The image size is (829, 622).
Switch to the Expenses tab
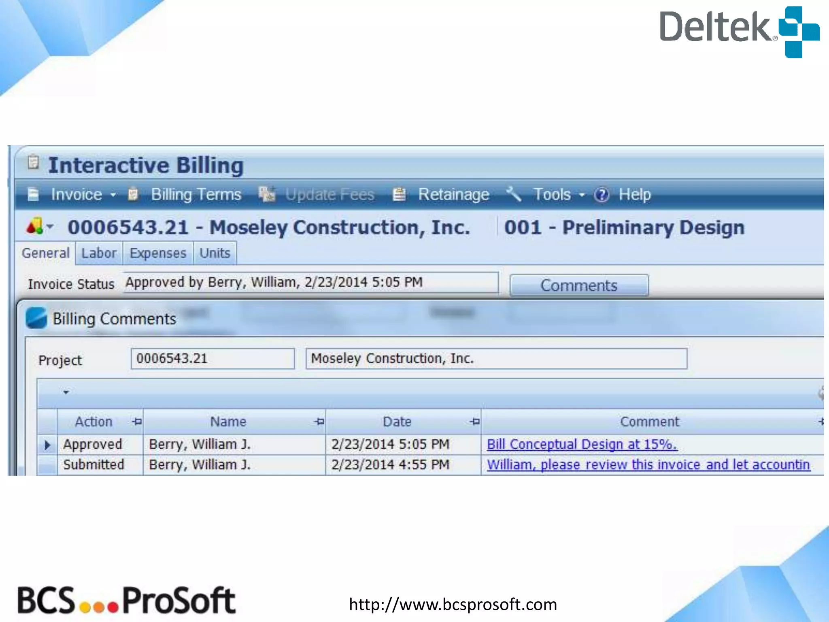click(x=158, y=253)
